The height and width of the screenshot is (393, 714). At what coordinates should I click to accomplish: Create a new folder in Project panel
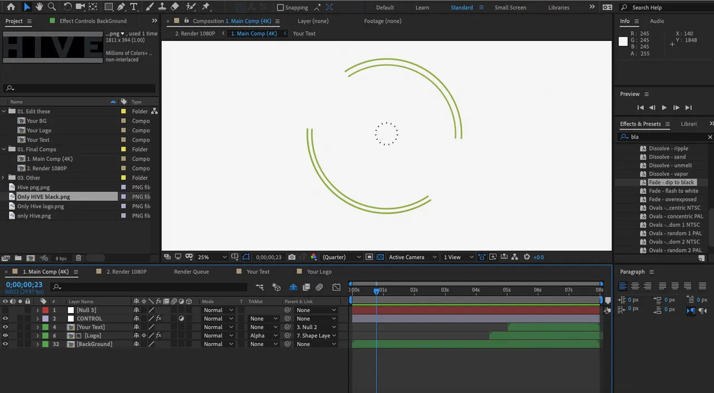tap(18, 258)
